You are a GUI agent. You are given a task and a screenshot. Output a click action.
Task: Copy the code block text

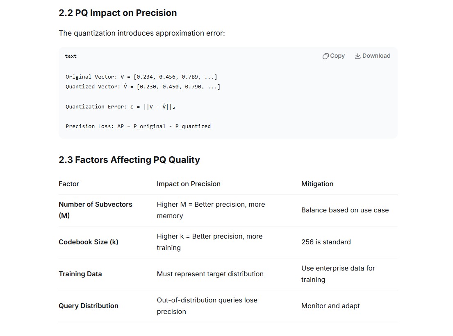[334, 56]
